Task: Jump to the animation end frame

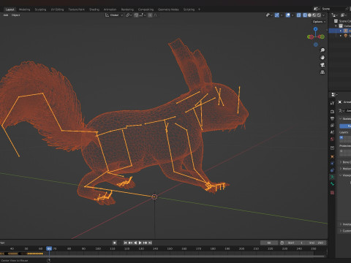Action: pyautogui.click(x=150, y=243)
